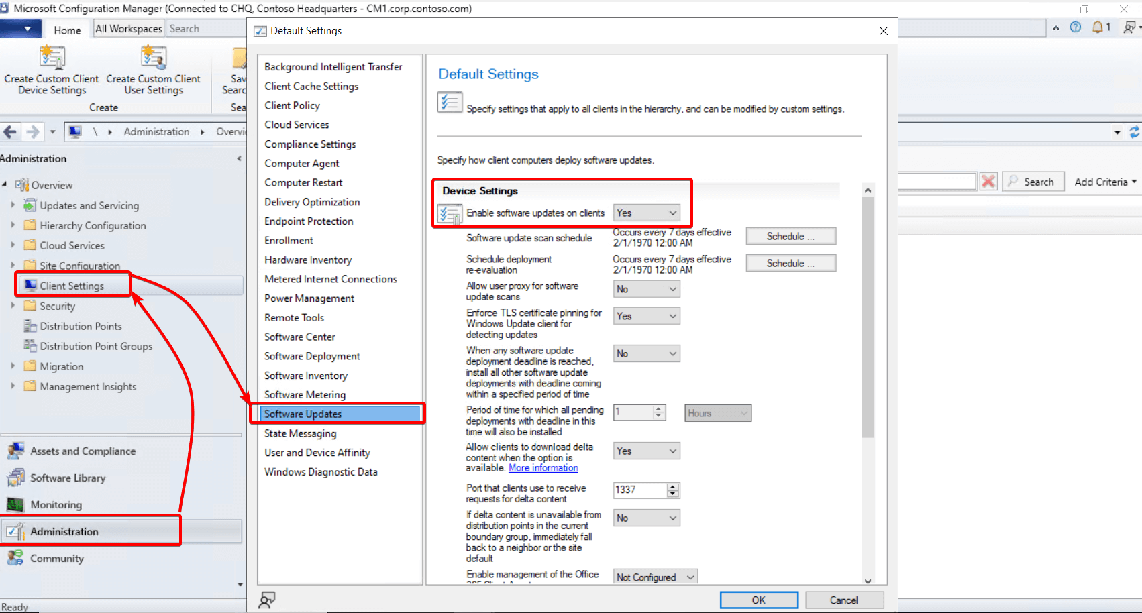The image size is (1142, 613).
Task: Click the red X clear search icon
Action: tap(988, 182)
